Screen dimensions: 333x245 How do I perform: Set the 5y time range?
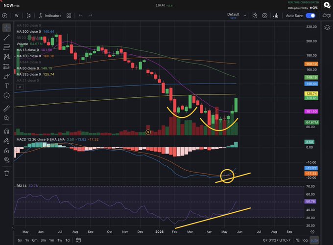coord(20,240)
